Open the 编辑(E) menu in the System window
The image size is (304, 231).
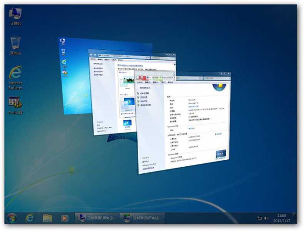(147, 82)
